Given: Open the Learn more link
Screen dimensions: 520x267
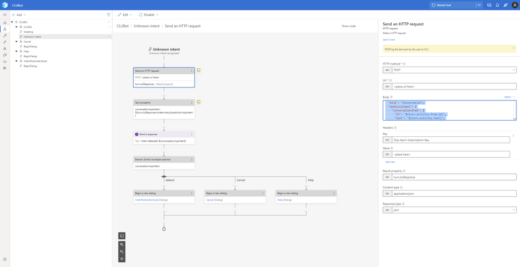Looking at the screenshot, I should coord(389,40).
